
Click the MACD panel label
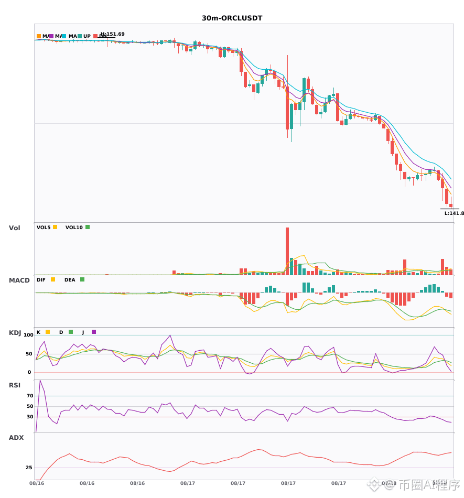coord(19,280)
